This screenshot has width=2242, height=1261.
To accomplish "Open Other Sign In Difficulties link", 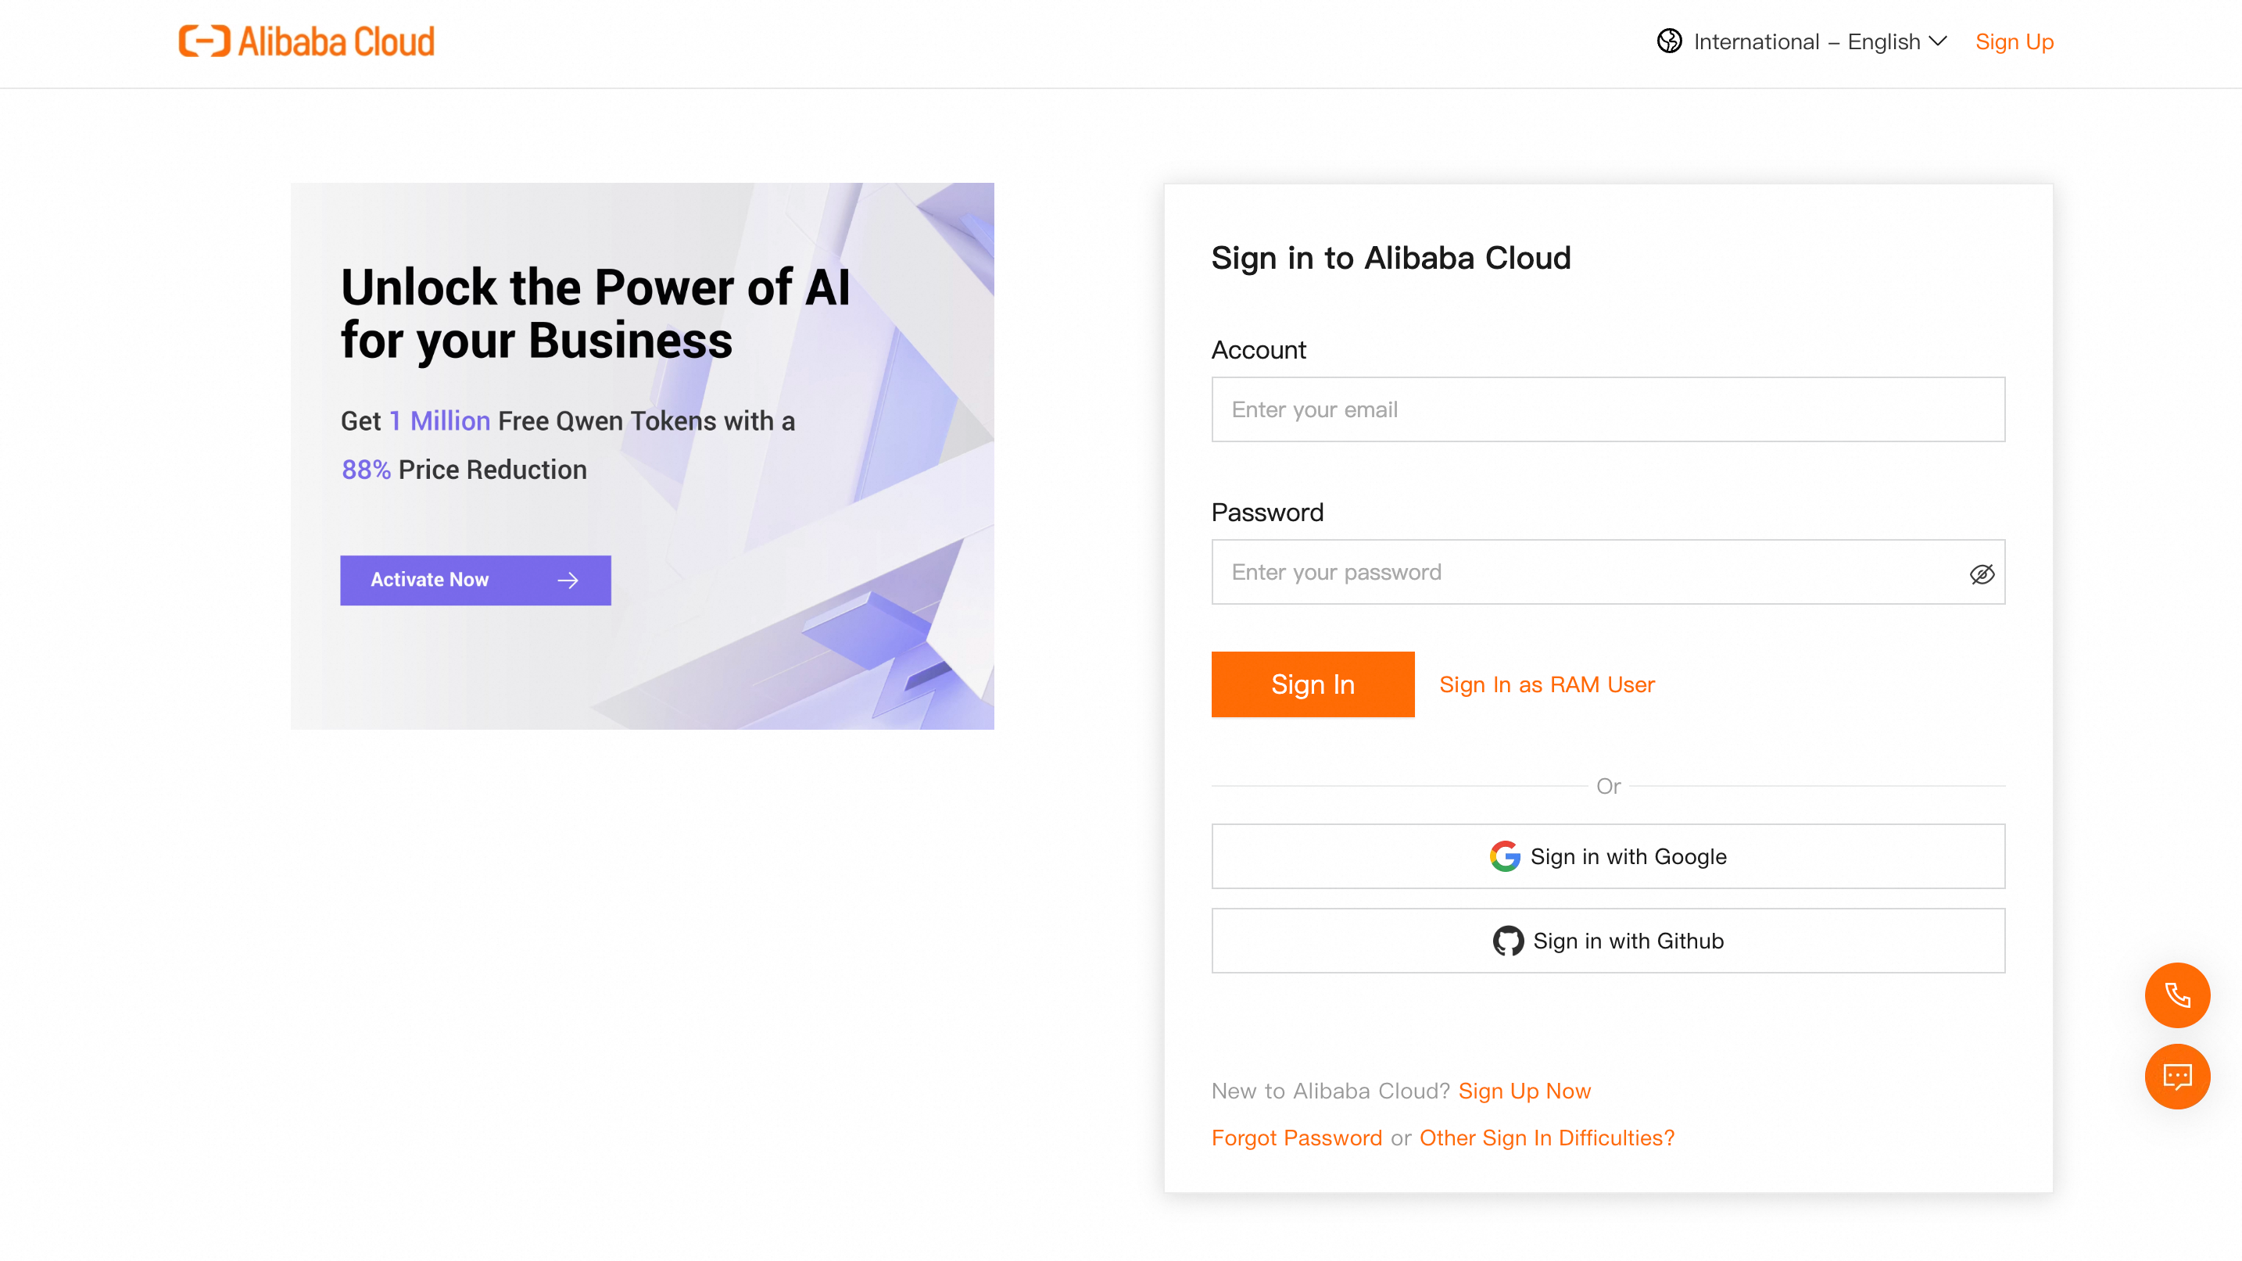I will click(x=1546, y=1138).
